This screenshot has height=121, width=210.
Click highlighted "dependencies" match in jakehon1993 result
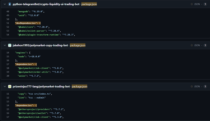tap(26, 64)
